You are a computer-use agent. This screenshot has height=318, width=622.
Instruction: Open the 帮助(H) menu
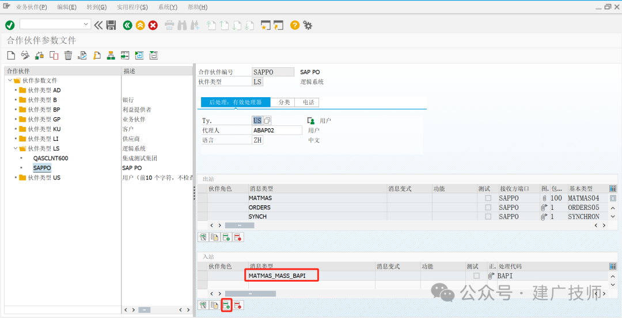pos(197,7)
